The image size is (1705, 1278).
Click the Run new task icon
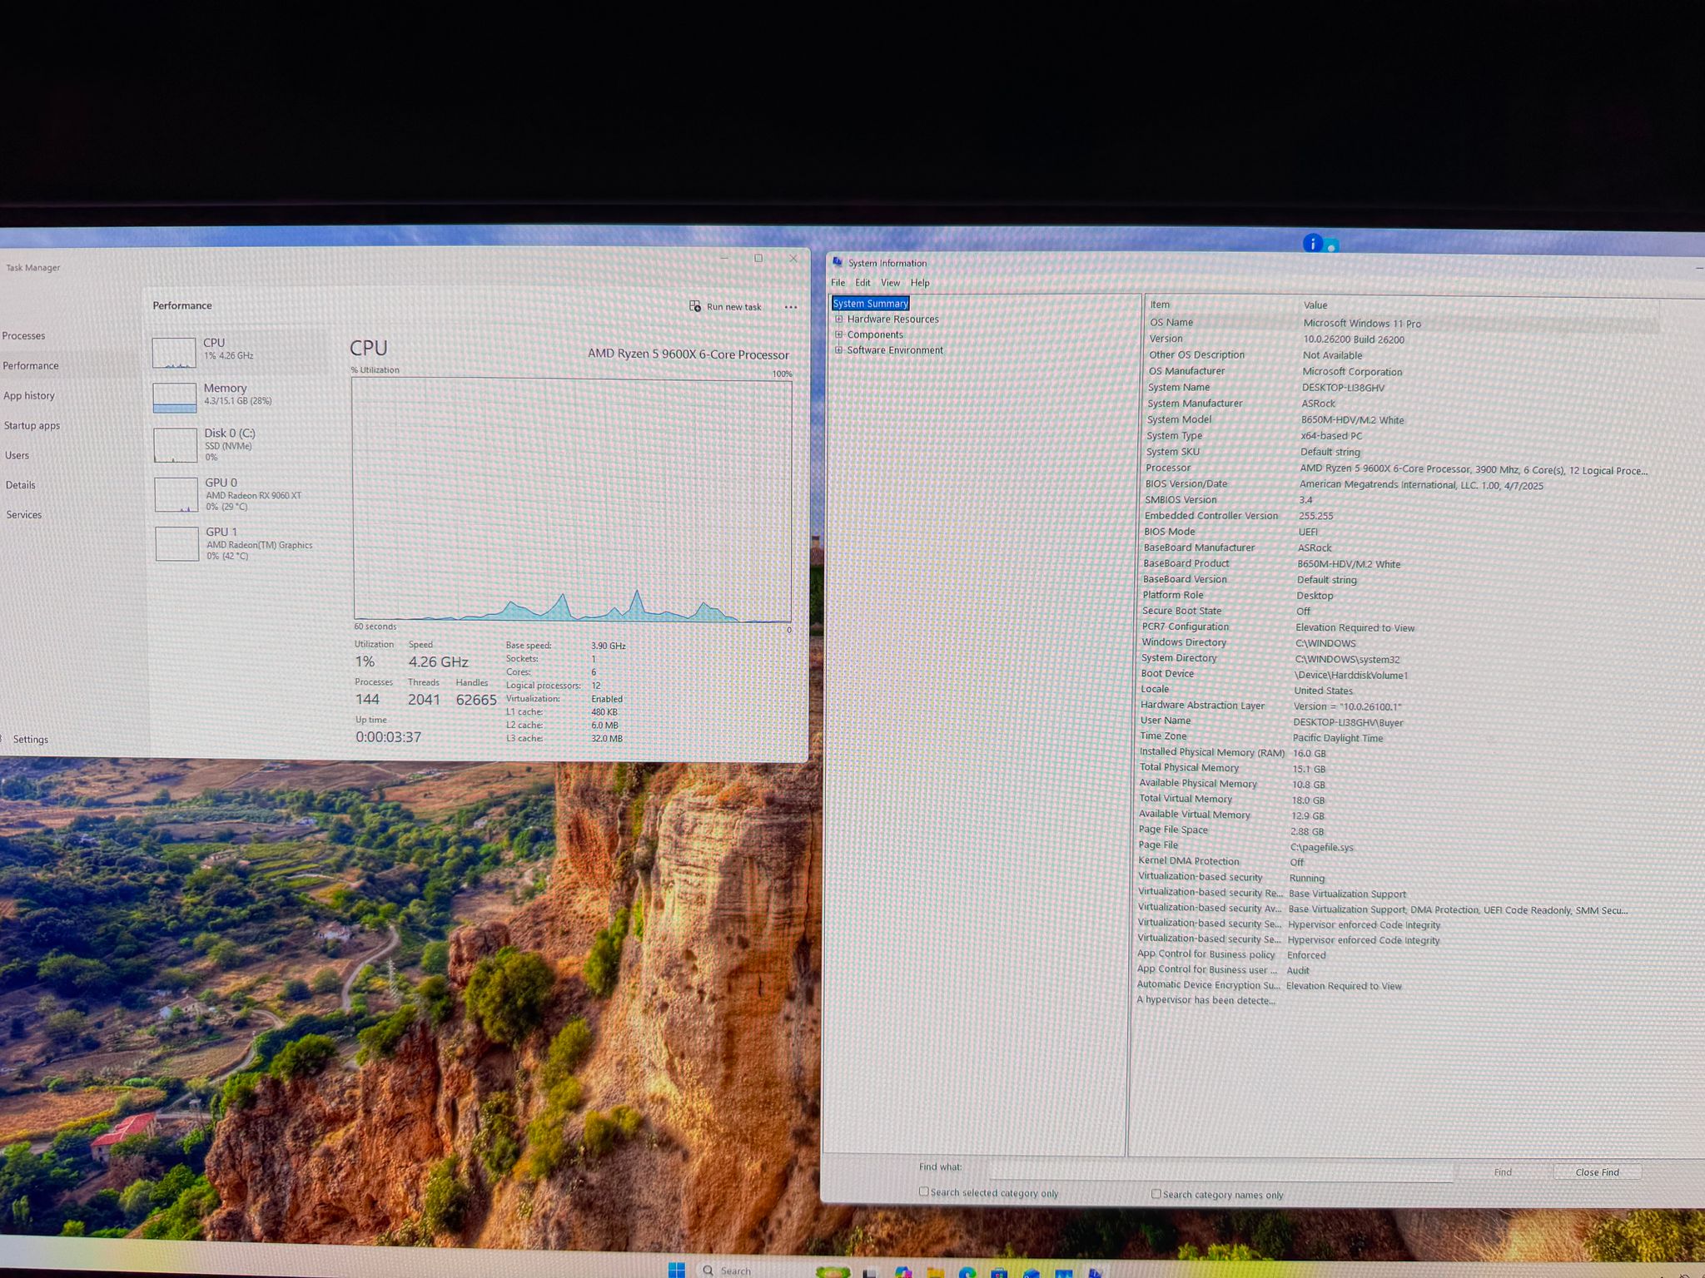click(695, 306)
